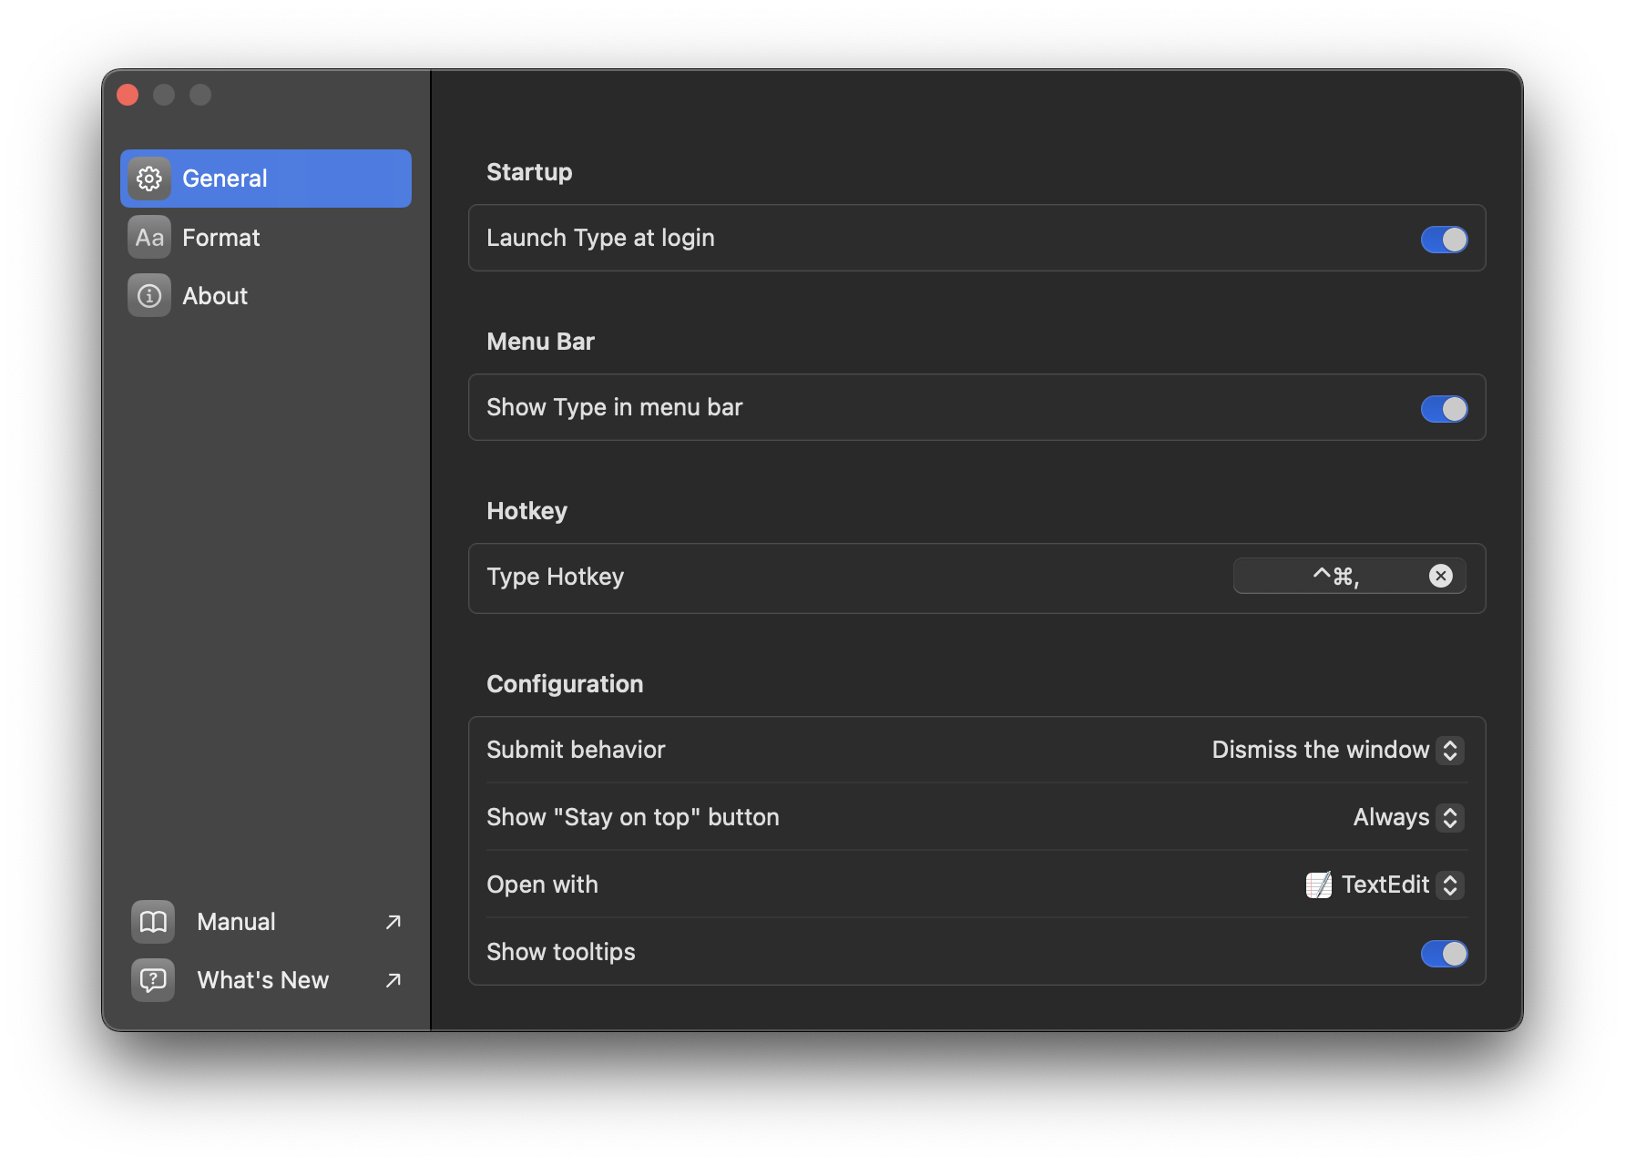Click the 'Hotkey' section heading

[526, 511]
